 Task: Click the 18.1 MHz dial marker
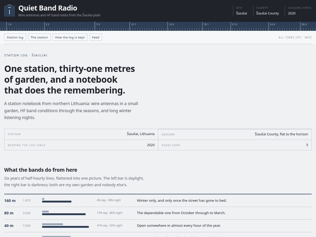click(206, 24)
